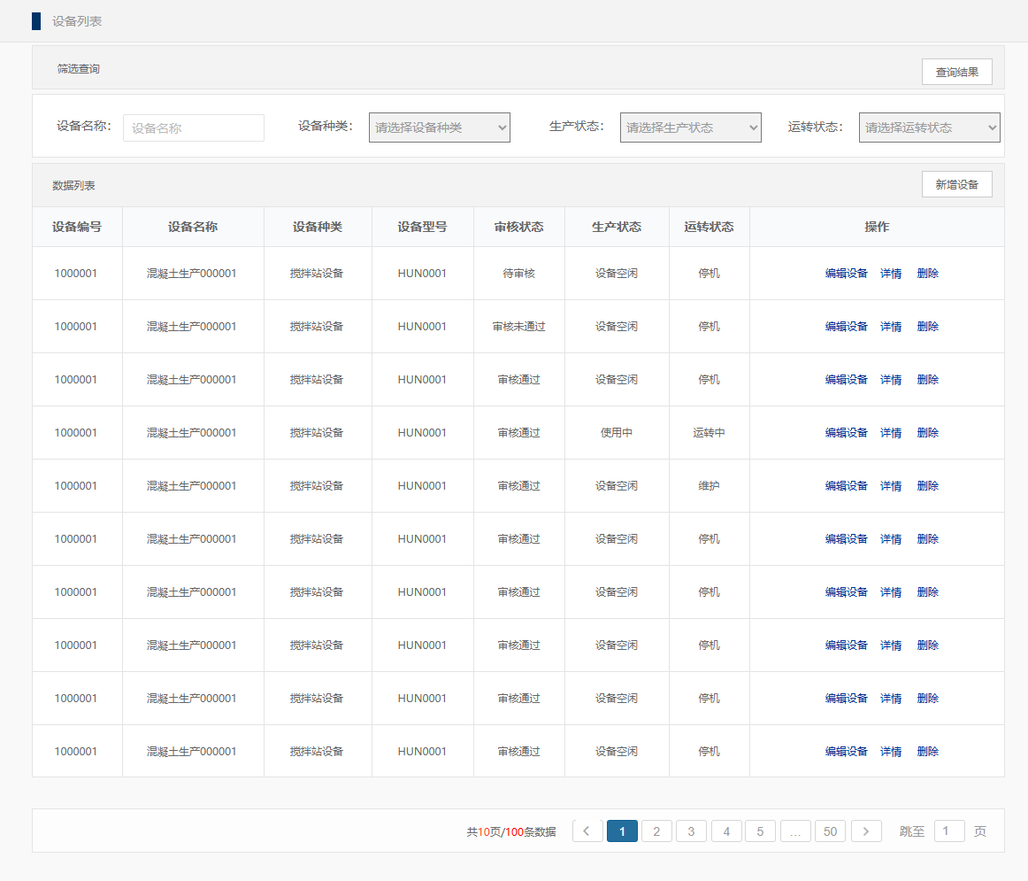Go to page 2 in pagination

pyautogui.click(x=656, y=831)
